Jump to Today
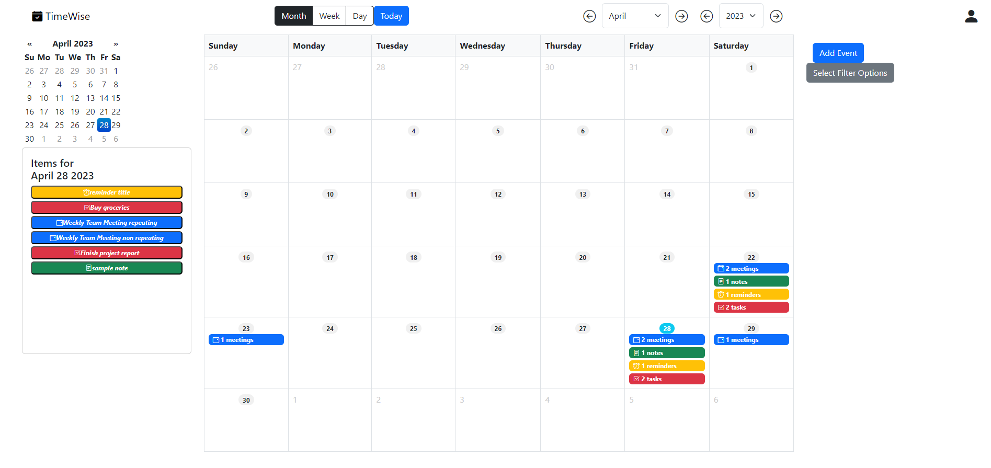 [391, 16]
